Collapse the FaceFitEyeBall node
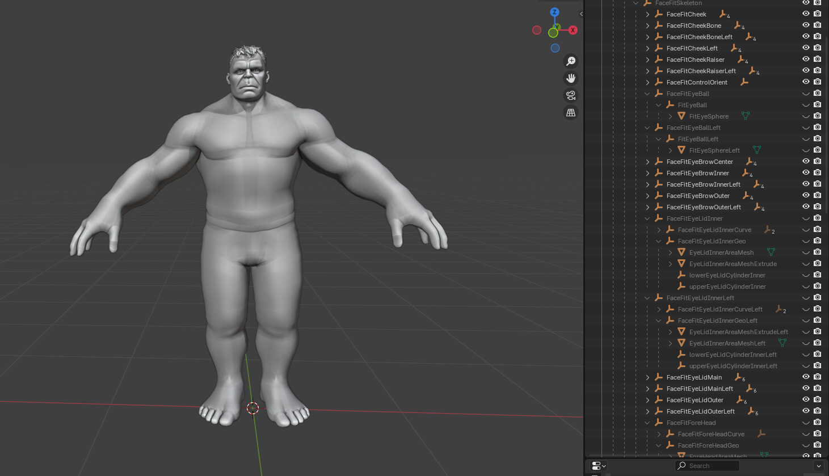Screen dimensions: 829x476 [x=647, y=94]
